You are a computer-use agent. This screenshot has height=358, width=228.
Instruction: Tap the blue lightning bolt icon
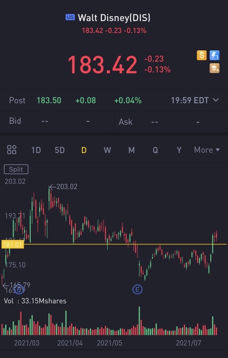point(215,55)
